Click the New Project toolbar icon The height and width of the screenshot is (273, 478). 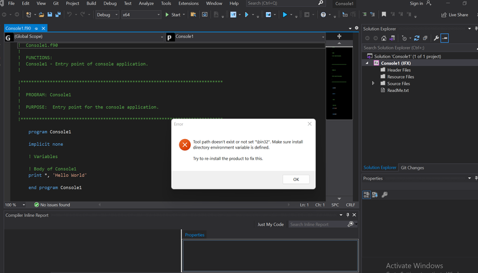pos(29,15)
